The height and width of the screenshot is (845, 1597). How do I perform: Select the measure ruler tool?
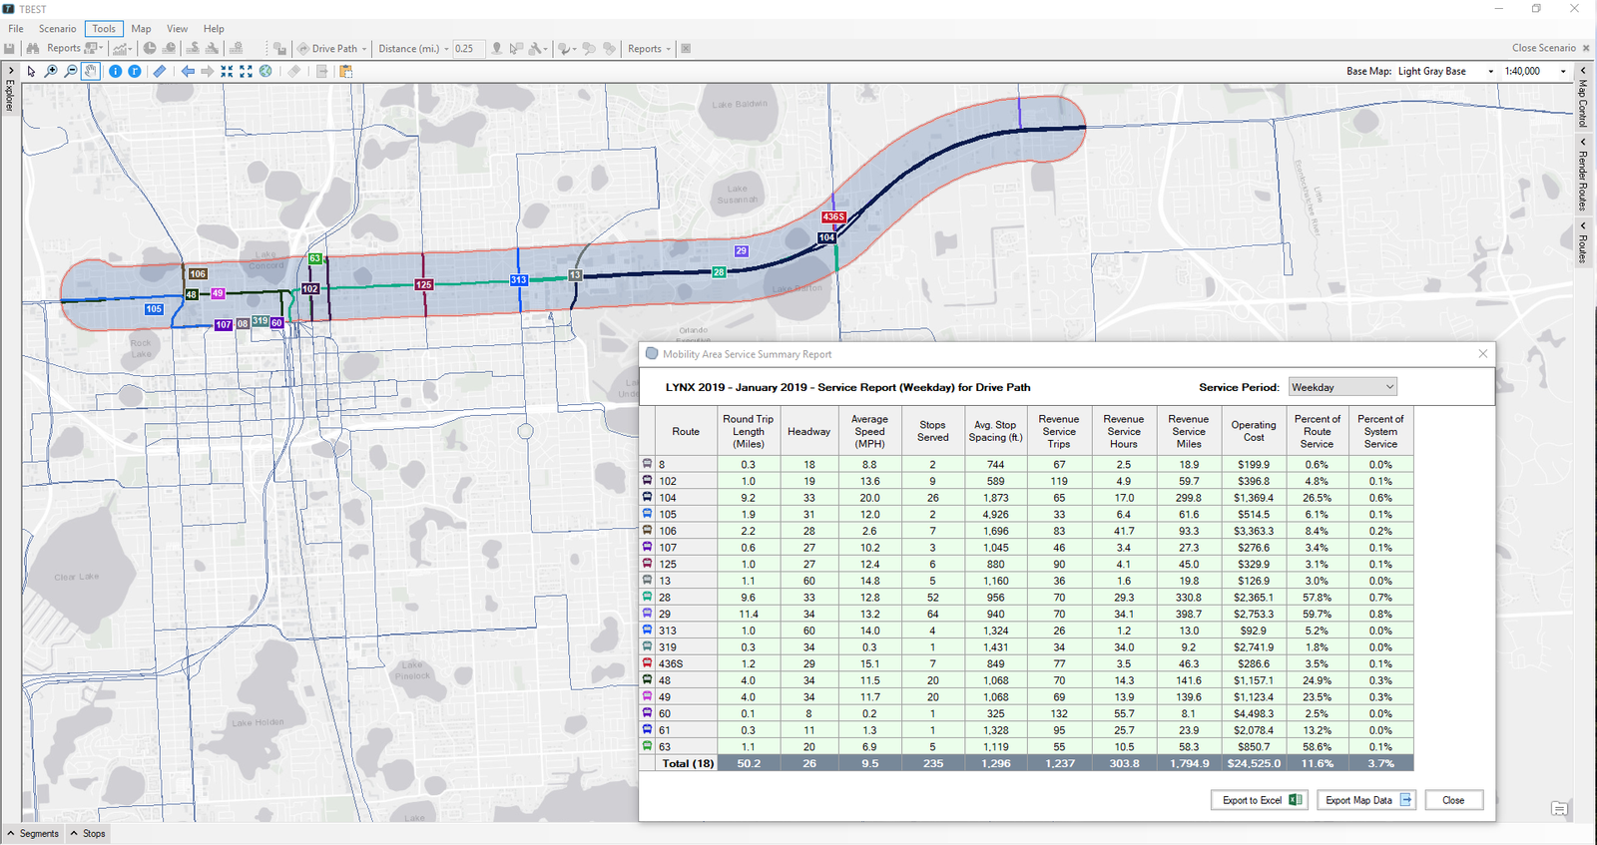click(160, 71)
